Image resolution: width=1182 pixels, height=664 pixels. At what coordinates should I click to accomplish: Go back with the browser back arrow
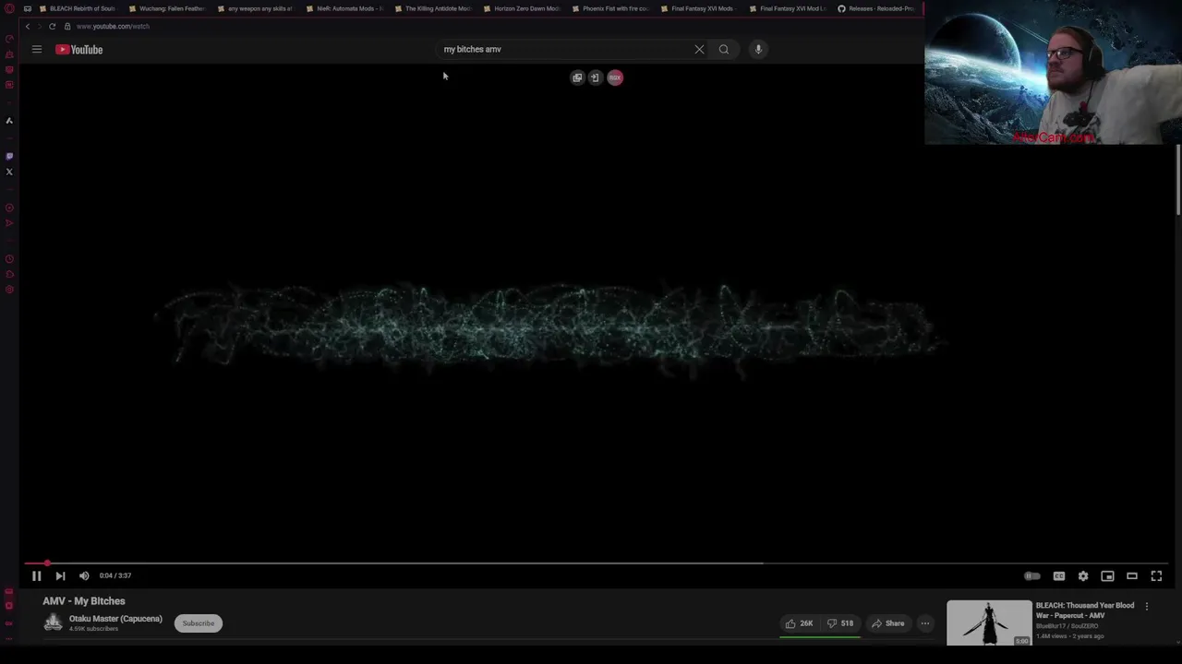(28, 26)
